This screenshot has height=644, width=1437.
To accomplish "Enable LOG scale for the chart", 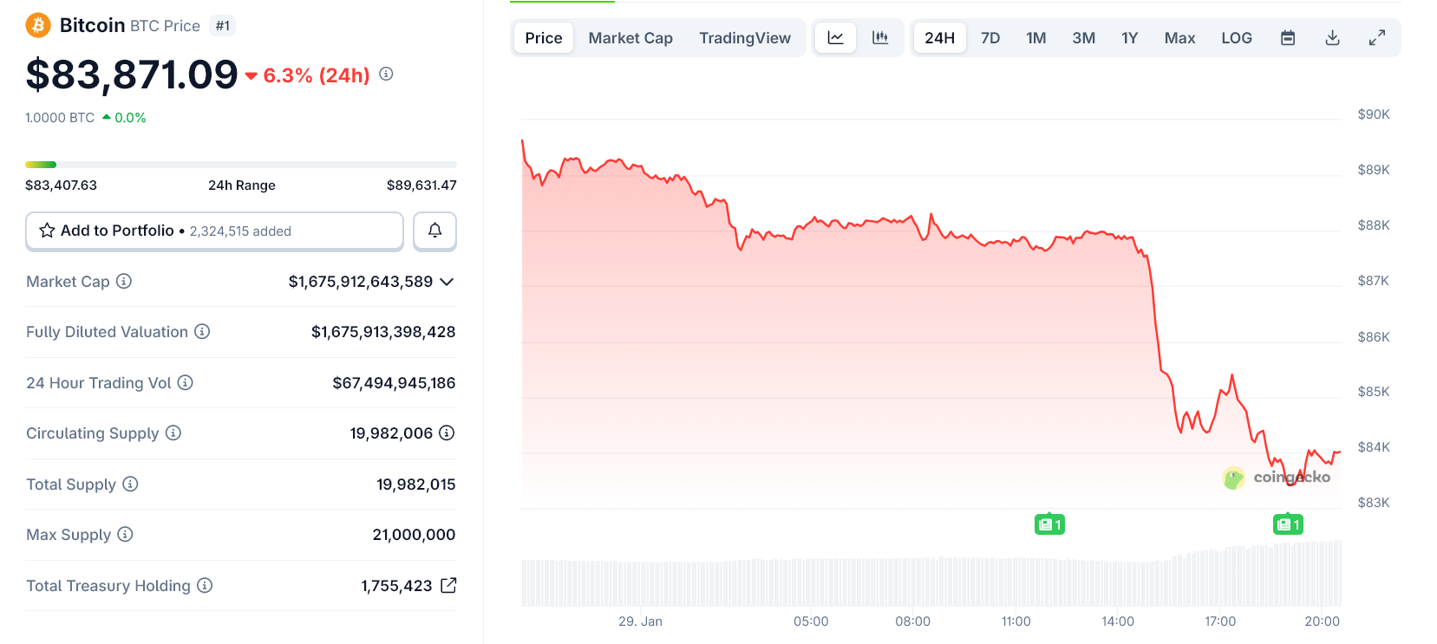I will tap(1237, 37).
